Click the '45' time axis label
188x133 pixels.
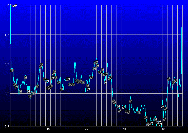click(125, 129)
